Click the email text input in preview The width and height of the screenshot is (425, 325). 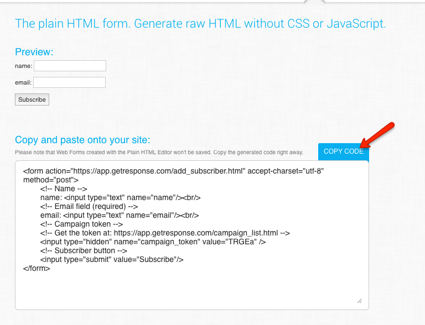tap(69, 82)
